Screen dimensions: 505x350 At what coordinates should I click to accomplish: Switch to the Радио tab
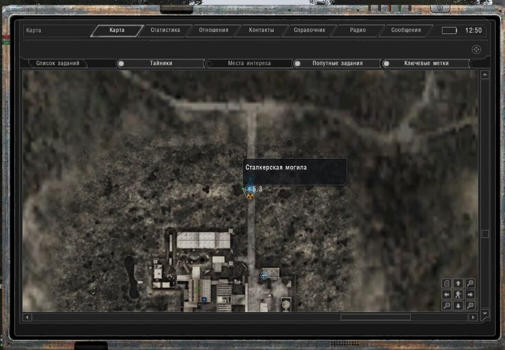click(x=358, y=30)
